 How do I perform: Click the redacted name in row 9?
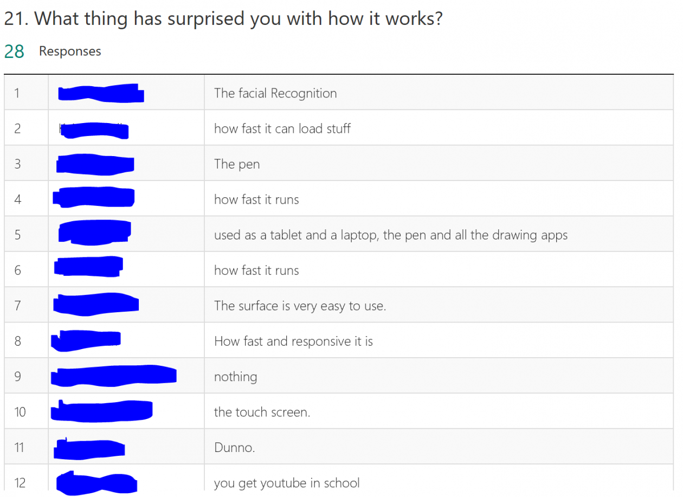(x=113, y=376)
